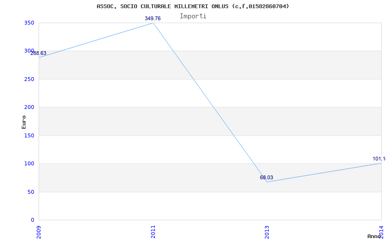386x241 pixels.
Task: Click the 68.03 data label
Action: click(x=266, y=177)
